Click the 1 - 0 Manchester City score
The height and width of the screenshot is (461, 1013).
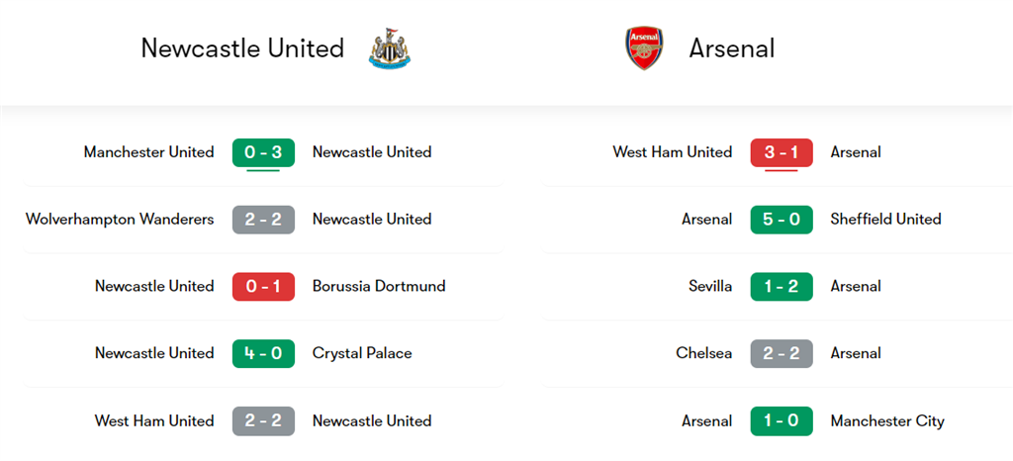(x=782, y=420)
